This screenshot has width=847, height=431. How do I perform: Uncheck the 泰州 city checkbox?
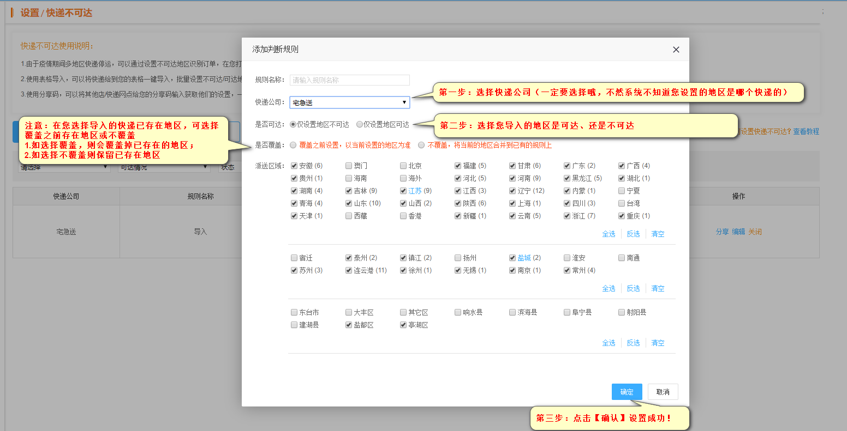click(x=349, y=258)
